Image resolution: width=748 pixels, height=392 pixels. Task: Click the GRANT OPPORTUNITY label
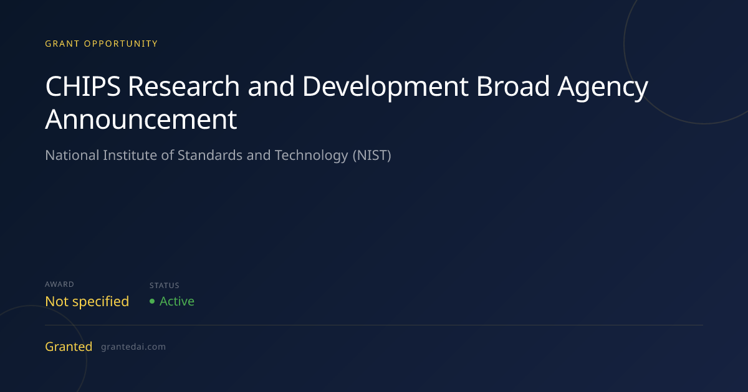[x=102, y=44]
